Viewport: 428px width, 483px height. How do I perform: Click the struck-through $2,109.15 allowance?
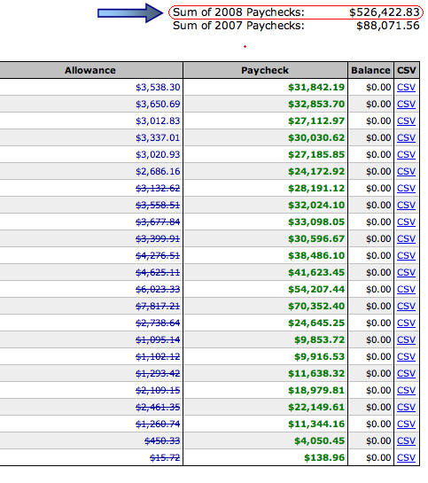click(x=158, y=391)
